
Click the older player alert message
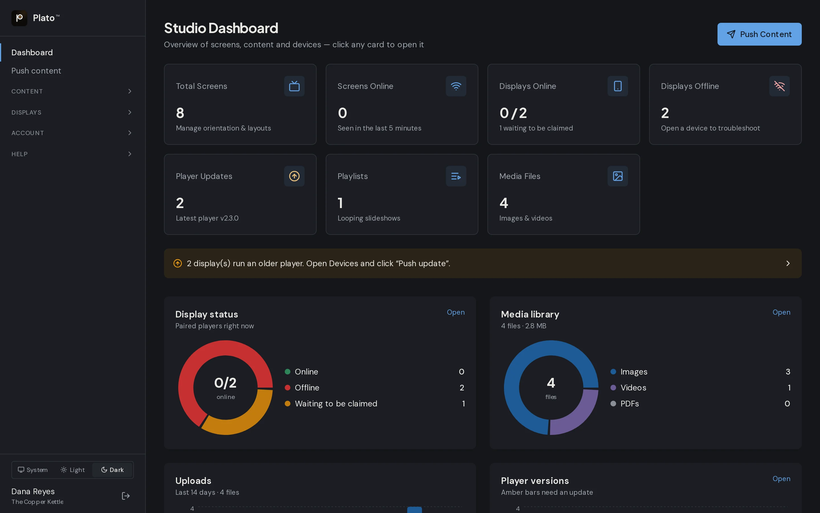(319, 263)
